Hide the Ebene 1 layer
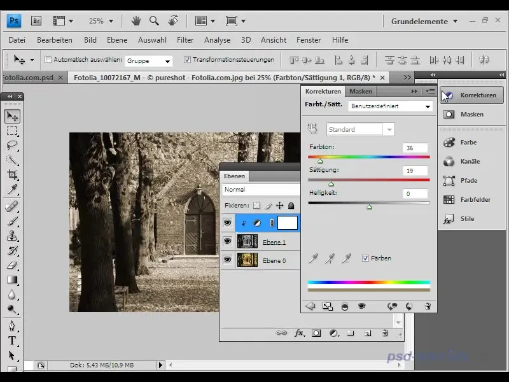The image size is (509, 382). tap(228, 241)
